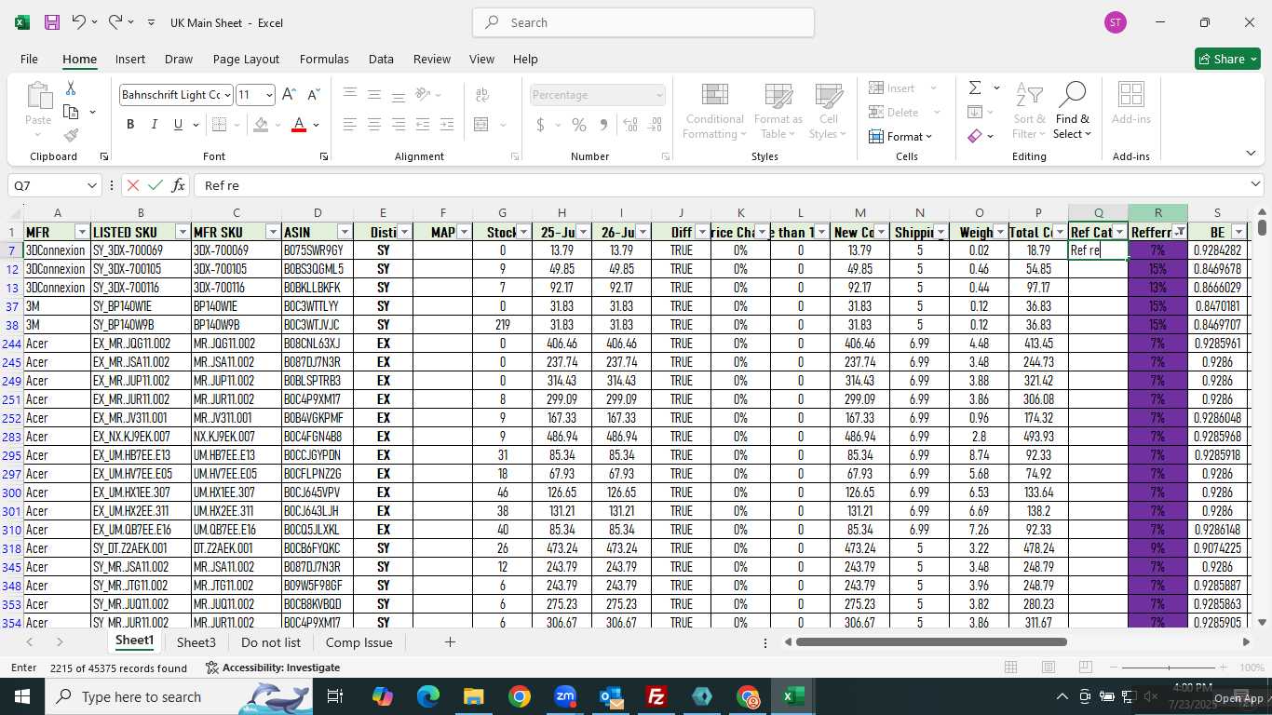The height and width of the screenshot is (715, 1272).
Task: Switch to the Insert tab
Action: [130, 59]
